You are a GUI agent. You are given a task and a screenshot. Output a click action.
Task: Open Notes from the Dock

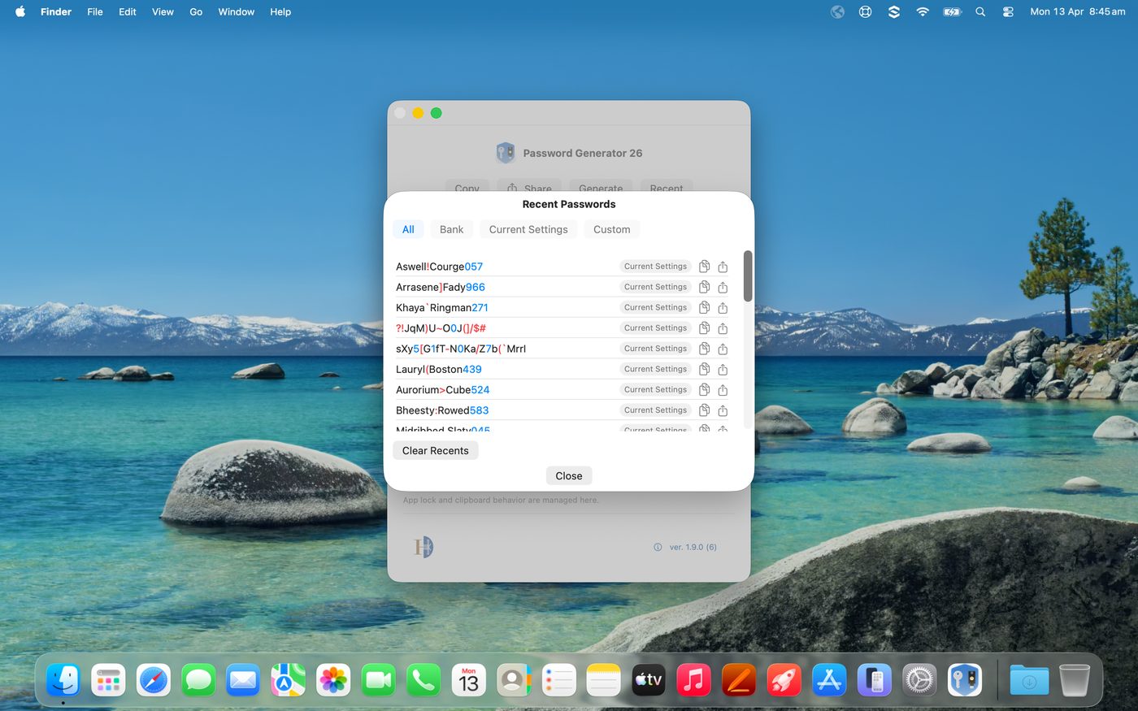tap(603, 679)
